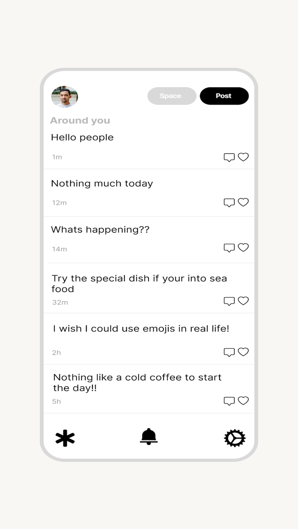
Task: Open comments for "Whats happening??" post
Action: (x=229, y=248)
